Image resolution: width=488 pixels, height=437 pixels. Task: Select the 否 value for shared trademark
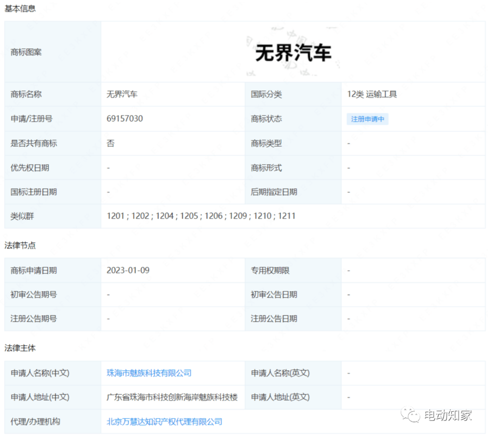coord(110,143)
